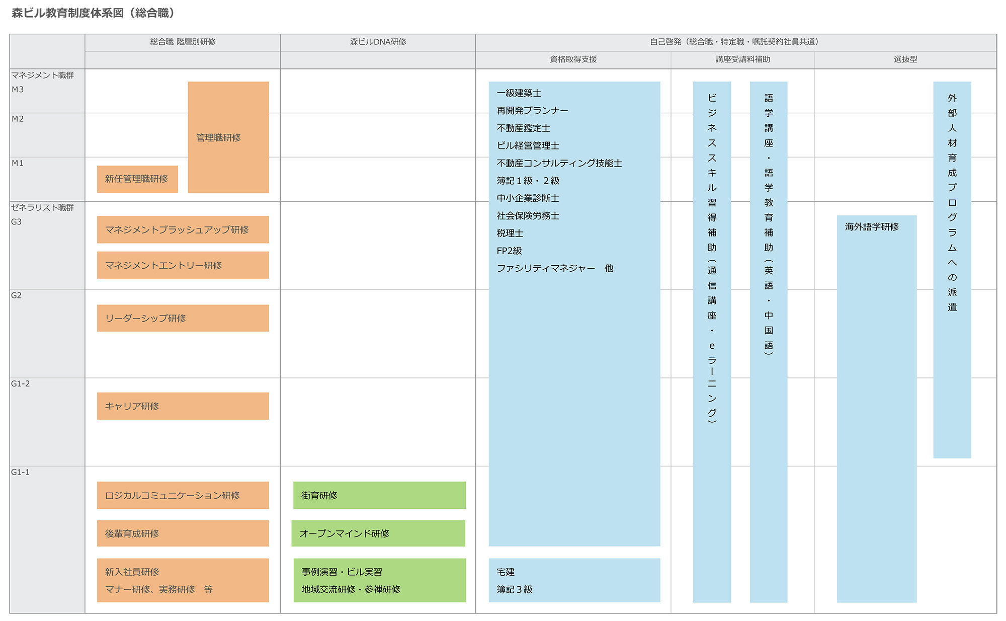Click the 新入社員研修 box
Image resolution: width=1006 pixels, height=621 pixels.
(183, 580)
